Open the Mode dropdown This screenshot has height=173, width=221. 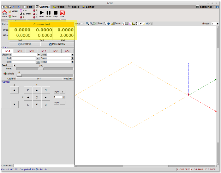click(x=72, y=62)
